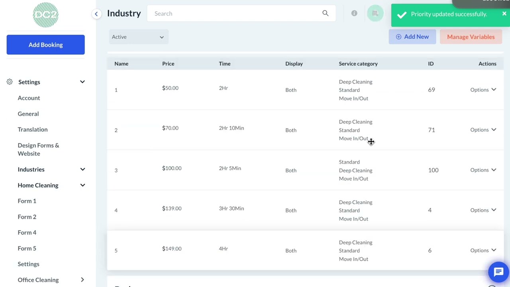The height and width of the screenshot is (287, 510).
Task: Select Form 1 under Home Cleaning
Action: point(27,201)
